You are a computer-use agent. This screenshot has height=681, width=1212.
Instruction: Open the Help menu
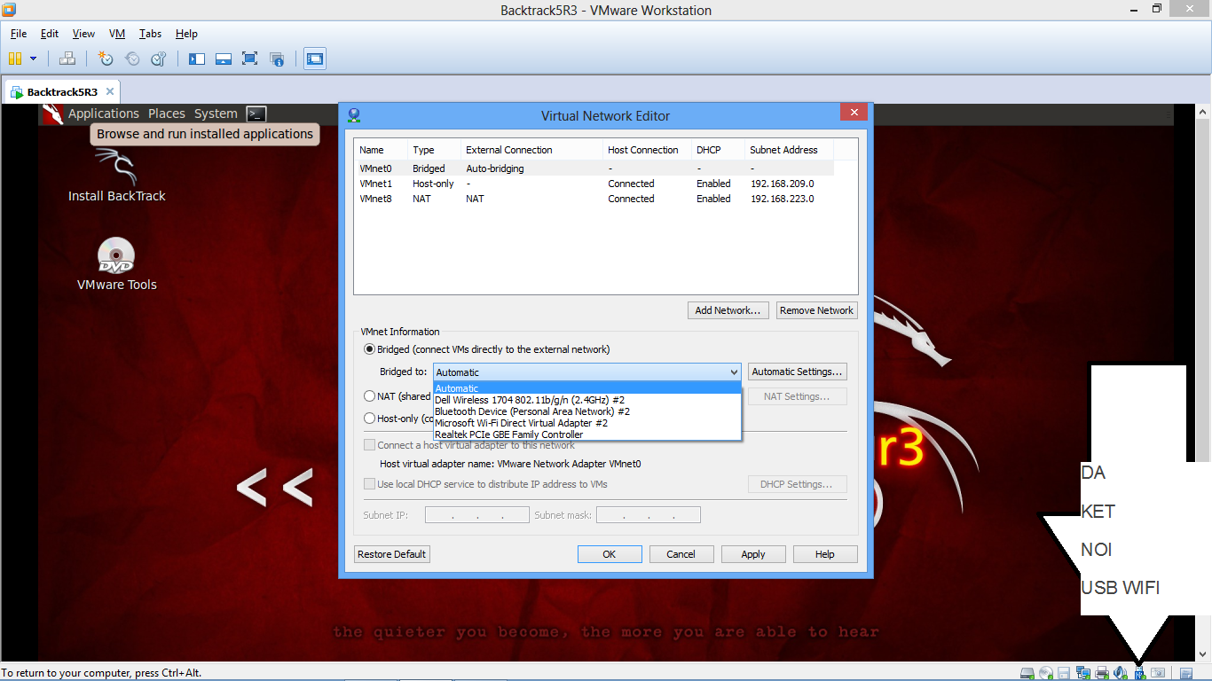(186, 34)
